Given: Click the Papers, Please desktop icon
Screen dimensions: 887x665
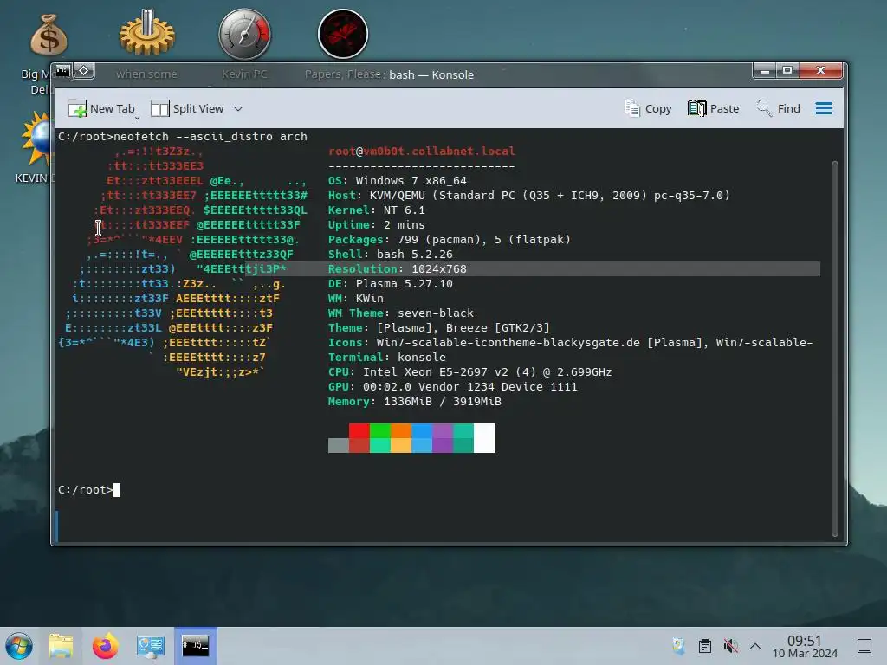Looking at the screenshot, I should [x=343, y=34].
